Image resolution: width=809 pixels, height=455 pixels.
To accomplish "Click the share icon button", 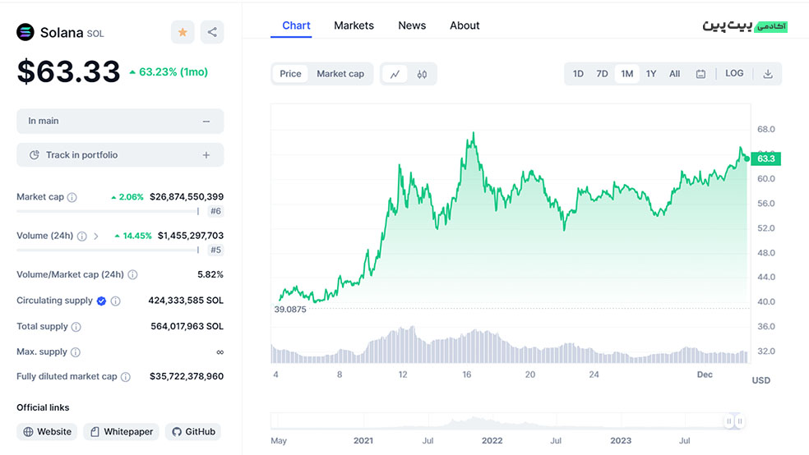I will (212, 33).
